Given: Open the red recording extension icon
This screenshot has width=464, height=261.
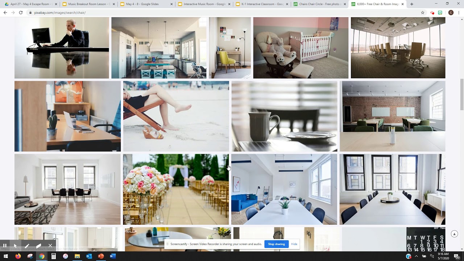Looking at the screenshot, I should pyautogui.click(x=432, y=12).
